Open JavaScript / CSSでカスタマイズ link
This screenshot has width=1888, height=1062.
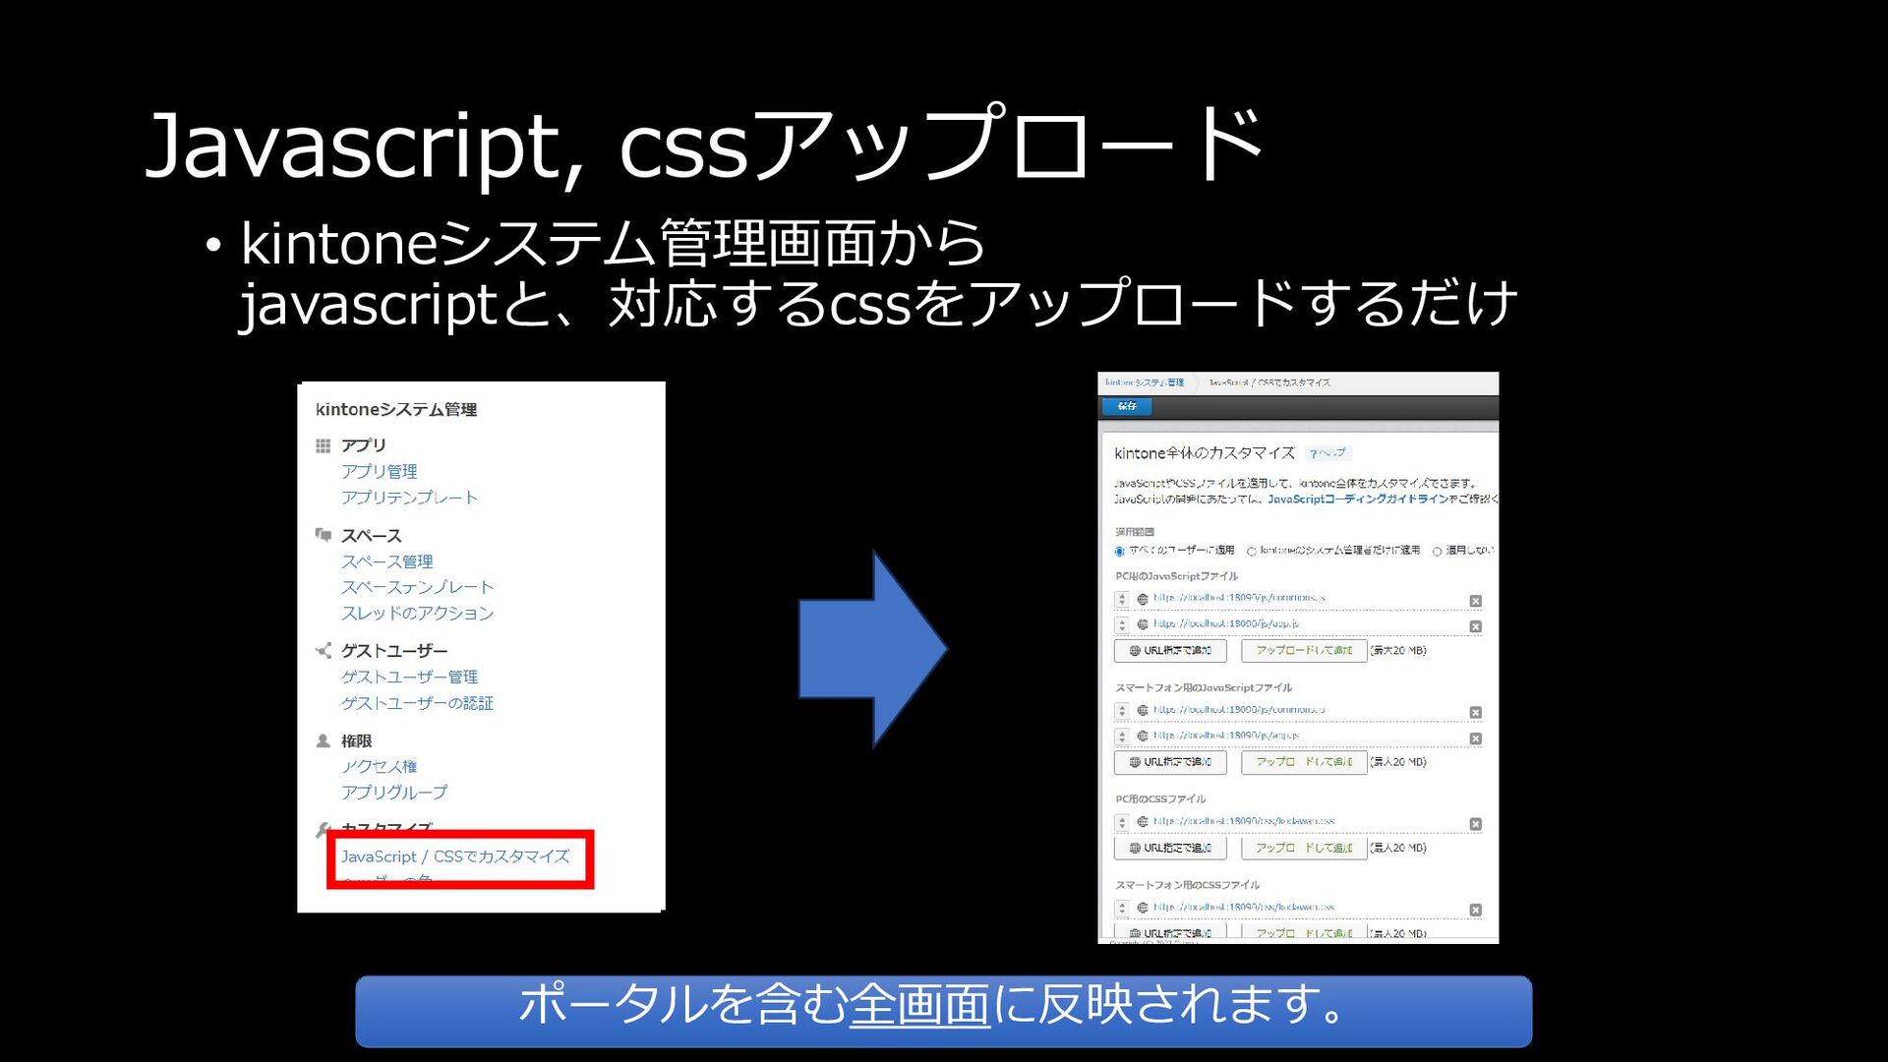(x=455, y=856)
